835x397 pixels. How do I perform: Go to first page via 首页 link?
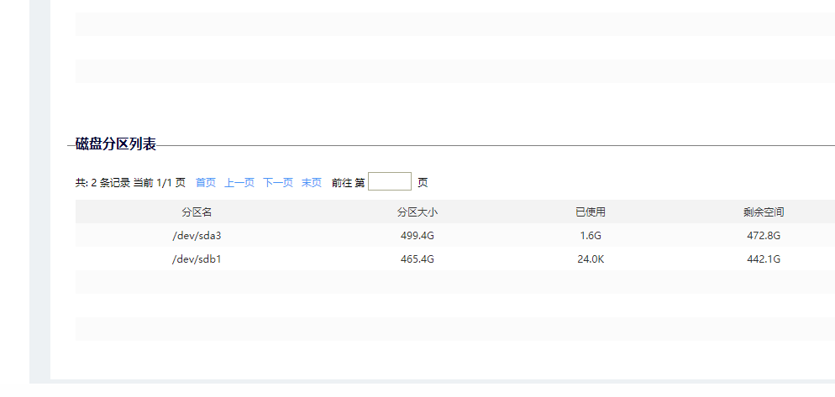tap(206, 182)
